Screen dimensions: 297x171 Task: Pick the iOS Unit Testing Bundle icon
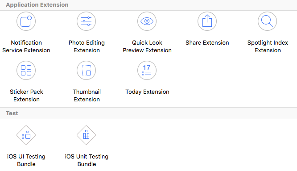pos(86,135)
